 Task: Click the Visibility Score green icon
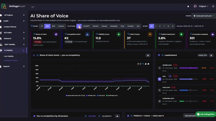(x=118, y=34)
